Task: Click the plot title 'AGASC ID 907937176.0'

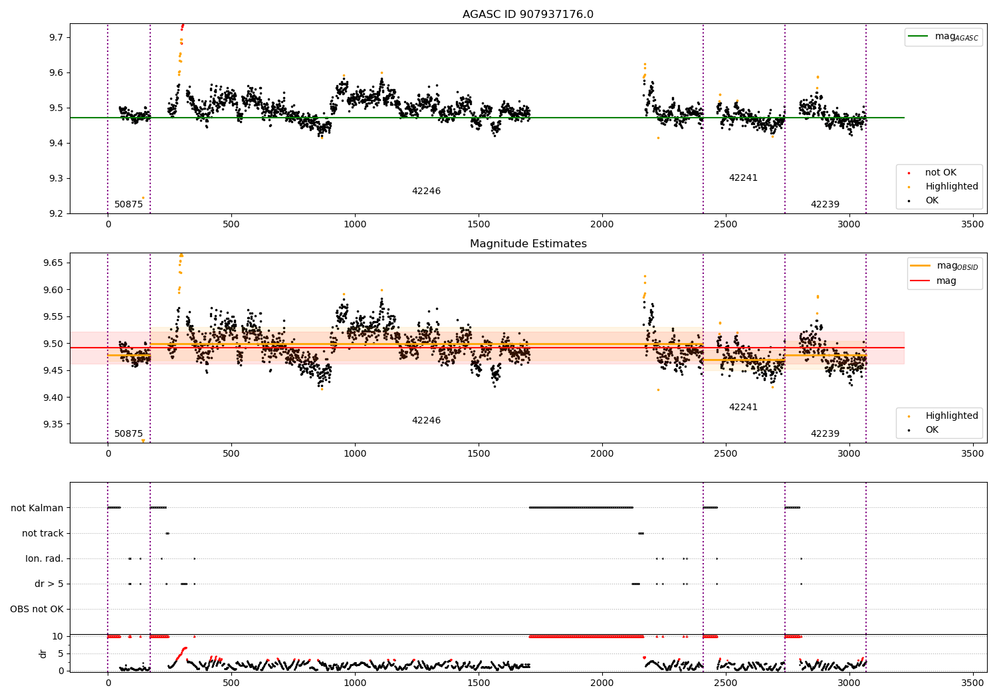Action: coord(528,15)
